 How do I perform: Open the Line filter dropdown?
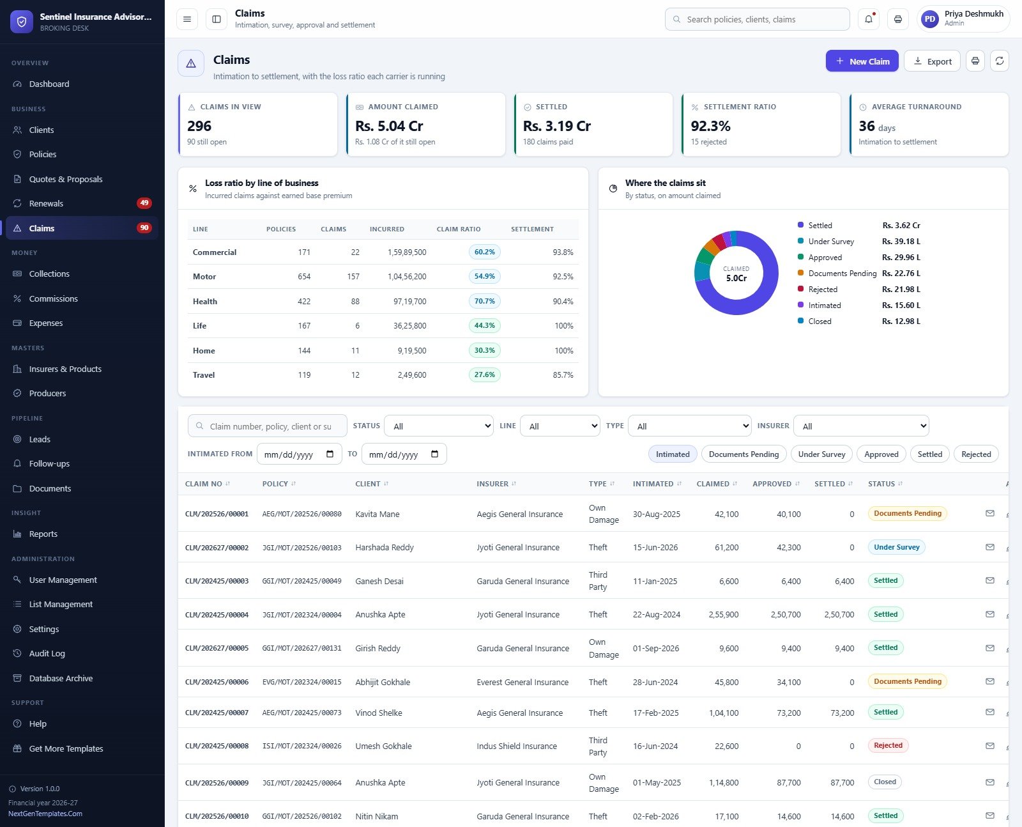(x=560, y=426)
